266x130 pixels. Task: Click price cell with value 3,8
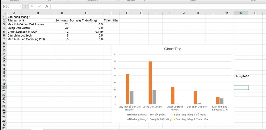pos(86,39)
